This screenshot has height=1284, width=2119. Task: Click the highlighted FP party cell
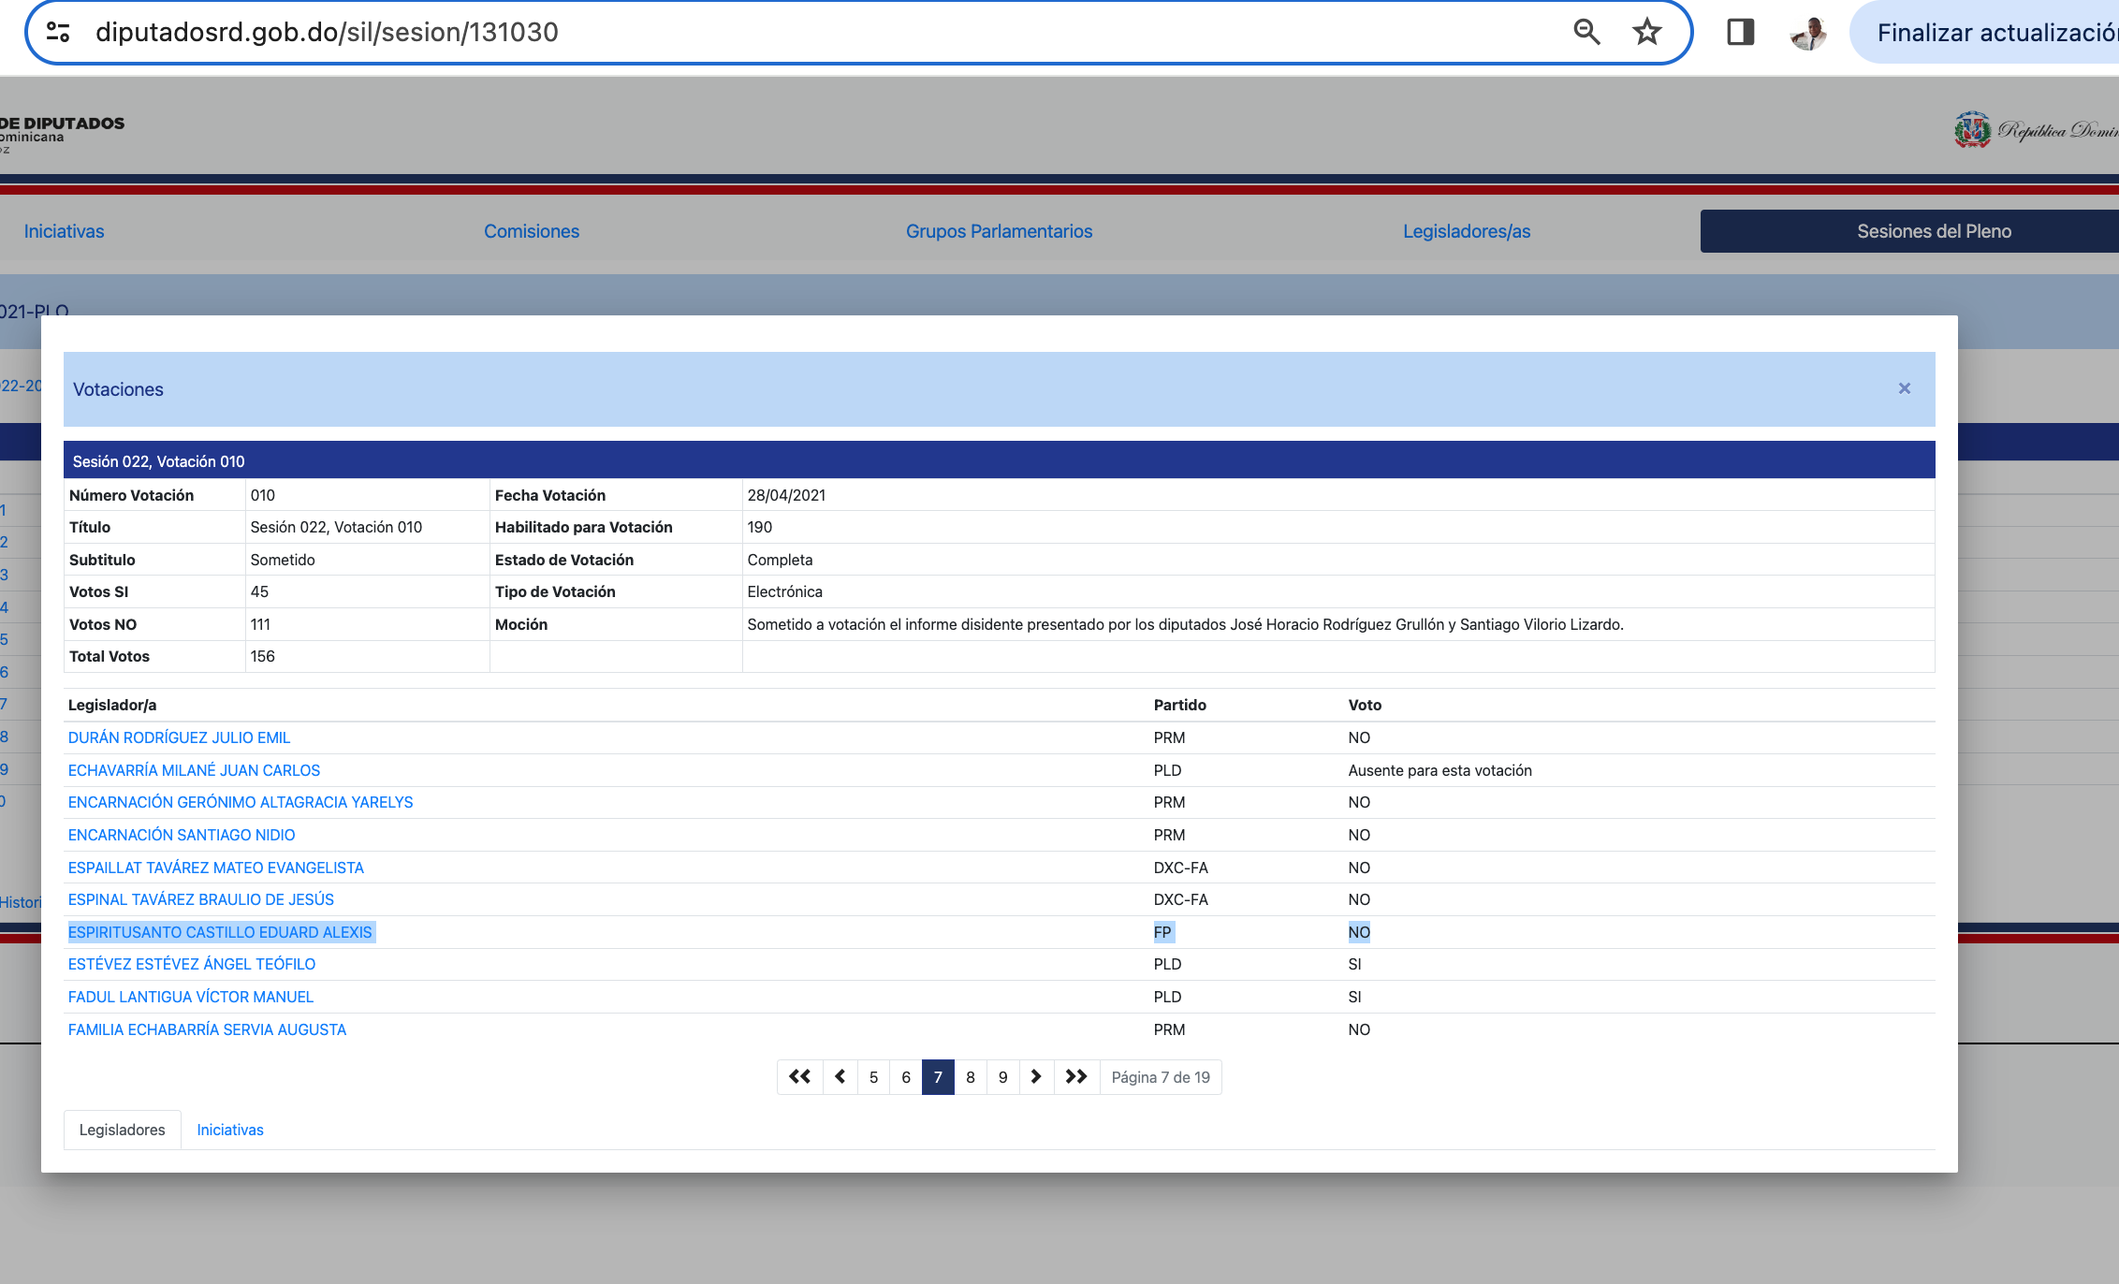[1162, 932]
